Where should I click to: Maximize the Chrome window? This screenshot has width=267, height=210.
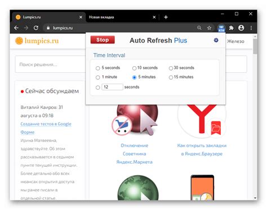tap(237, 14)
